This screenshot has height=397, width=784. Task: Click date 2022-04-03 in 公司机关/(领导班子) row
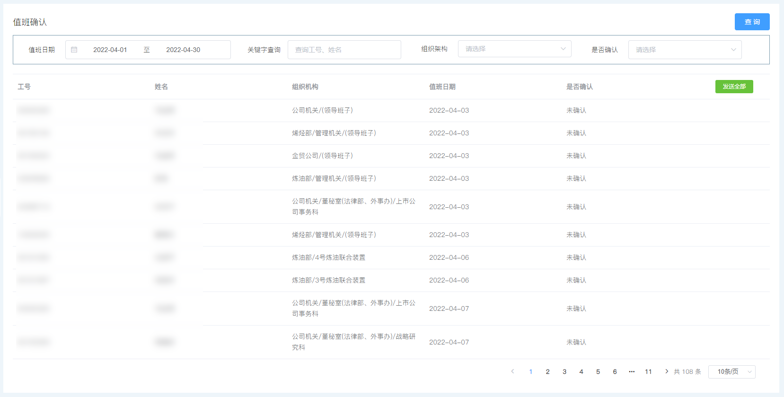(x=449, y=110)
